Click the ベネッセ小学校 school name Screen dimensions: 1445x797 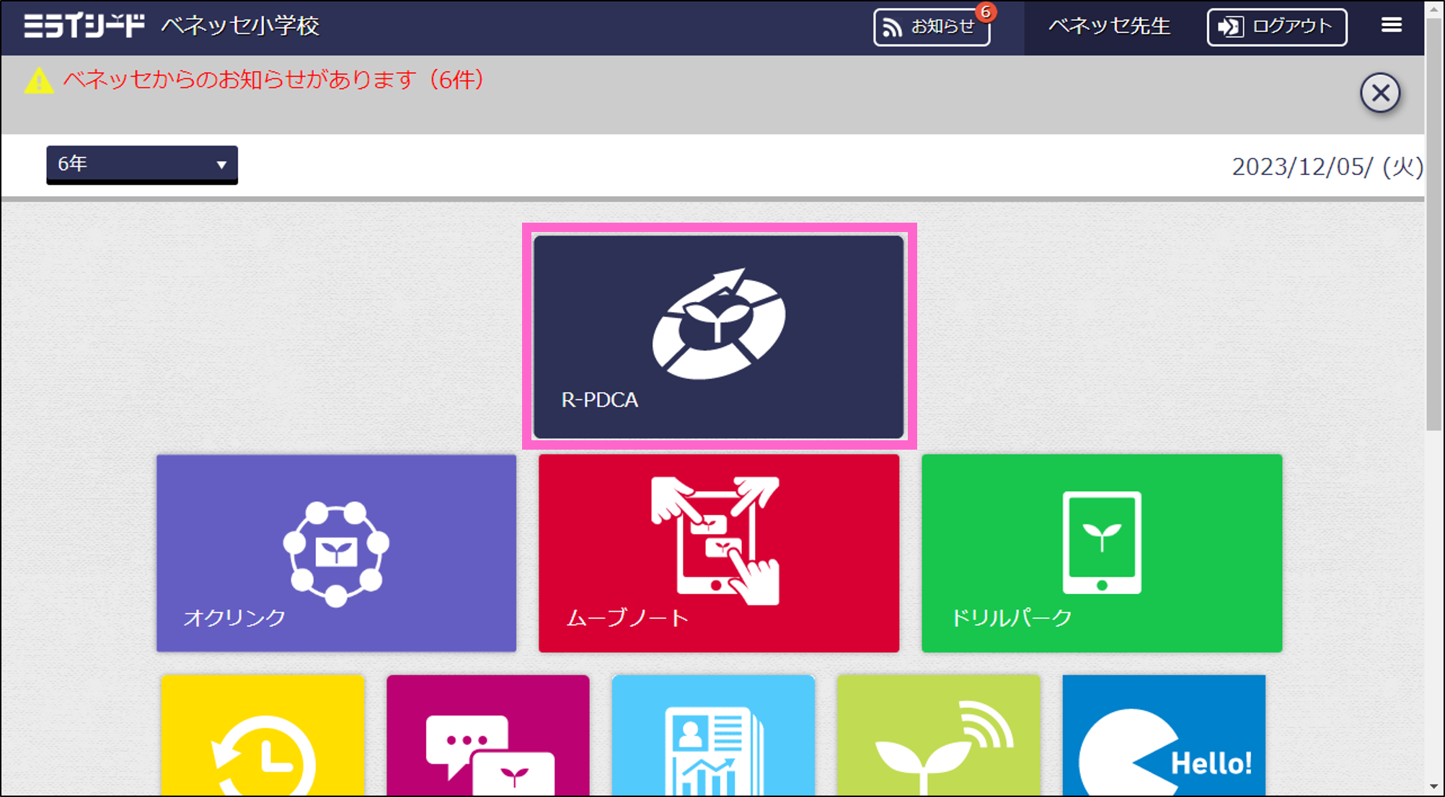click(240, 27)
